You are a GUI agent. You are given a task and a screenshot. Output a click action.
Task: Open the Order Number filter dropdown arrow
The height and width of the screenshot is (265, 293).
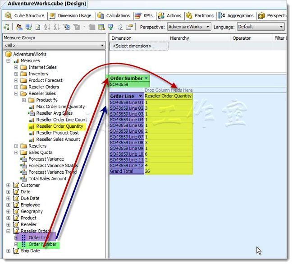146,78
